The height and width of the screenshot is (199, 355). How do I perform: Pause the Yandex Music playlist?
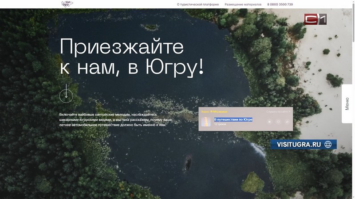(269, 122)
